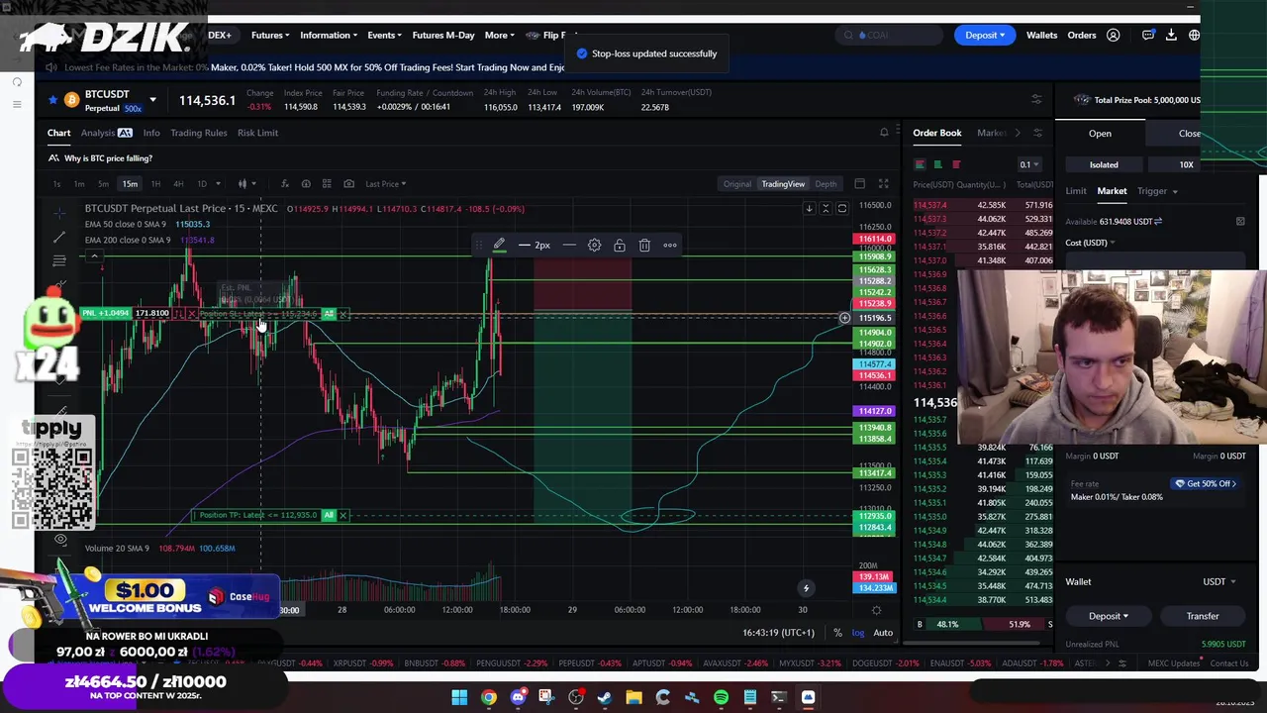Take chart snapshot with camera icon
This screenshot has height=713, width=1267.
[348, 183]
